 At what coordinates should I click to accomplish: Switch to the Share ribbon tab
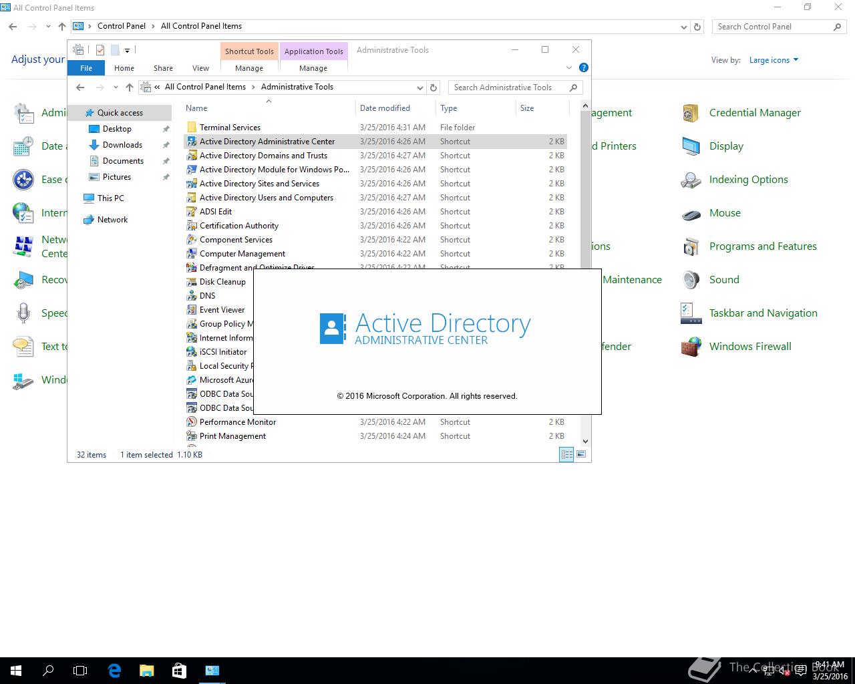[x=163, y=68]
